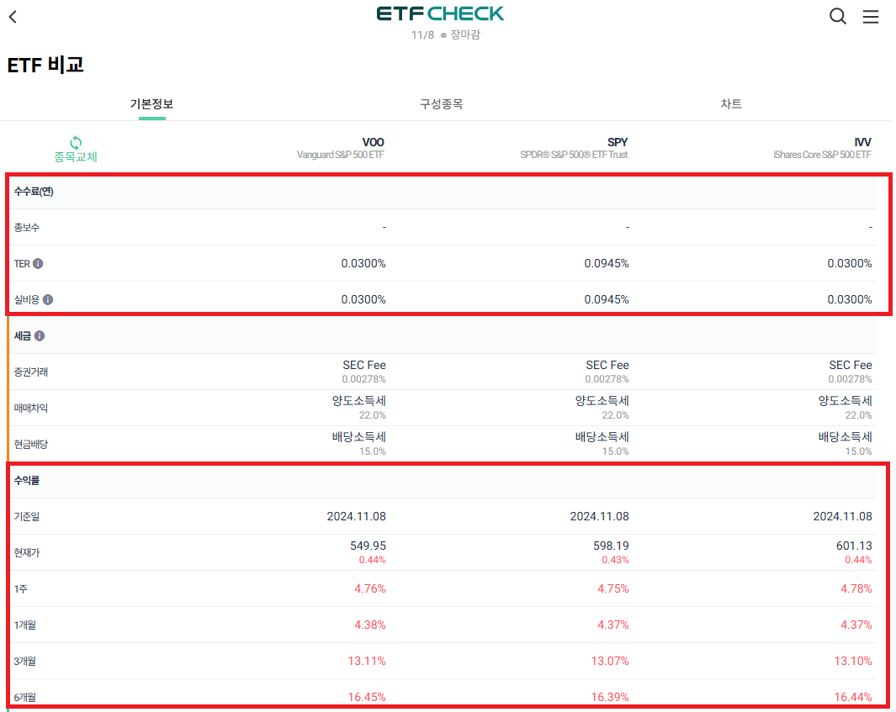
Task: Click SPY 3개월 return 13.07%
Action: click(610, 661)
